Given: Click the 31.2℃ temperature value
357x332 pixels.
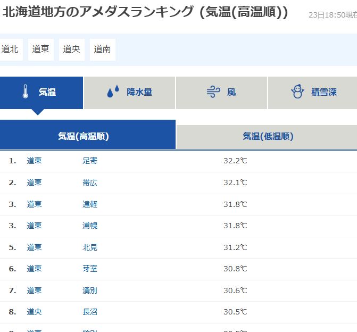Looking at the screenshot, I should 235,247.
